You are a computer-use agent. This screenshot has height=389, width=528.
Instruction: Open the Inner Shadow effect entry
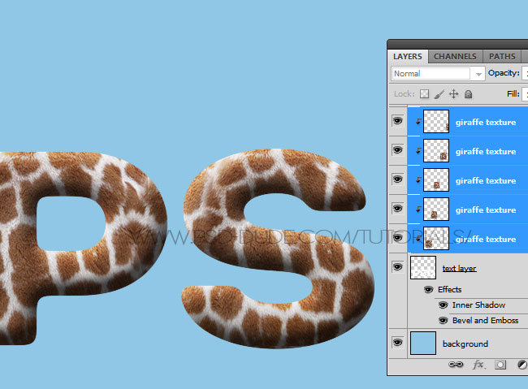(478, 305)
